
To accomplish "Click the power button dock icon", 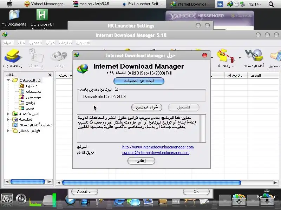I will pos(21,199).
